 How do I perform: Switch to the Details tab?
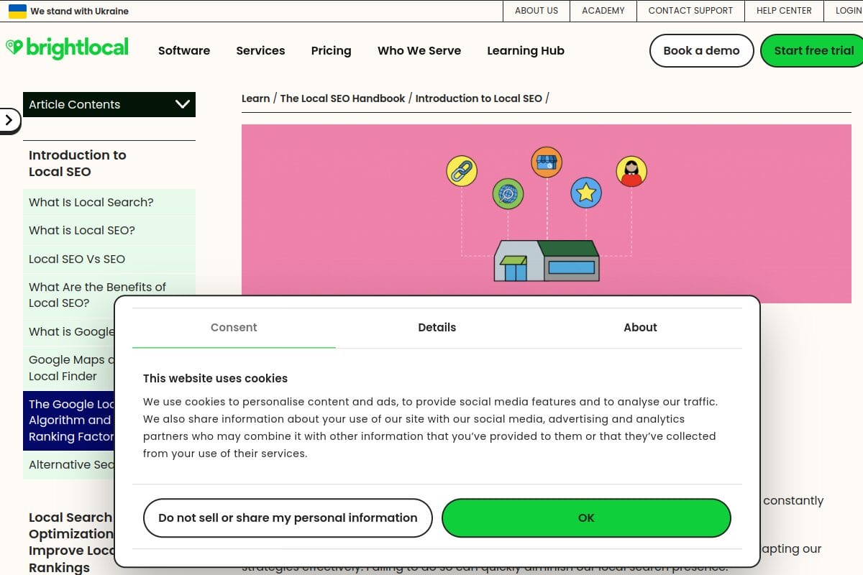(437, 327)
